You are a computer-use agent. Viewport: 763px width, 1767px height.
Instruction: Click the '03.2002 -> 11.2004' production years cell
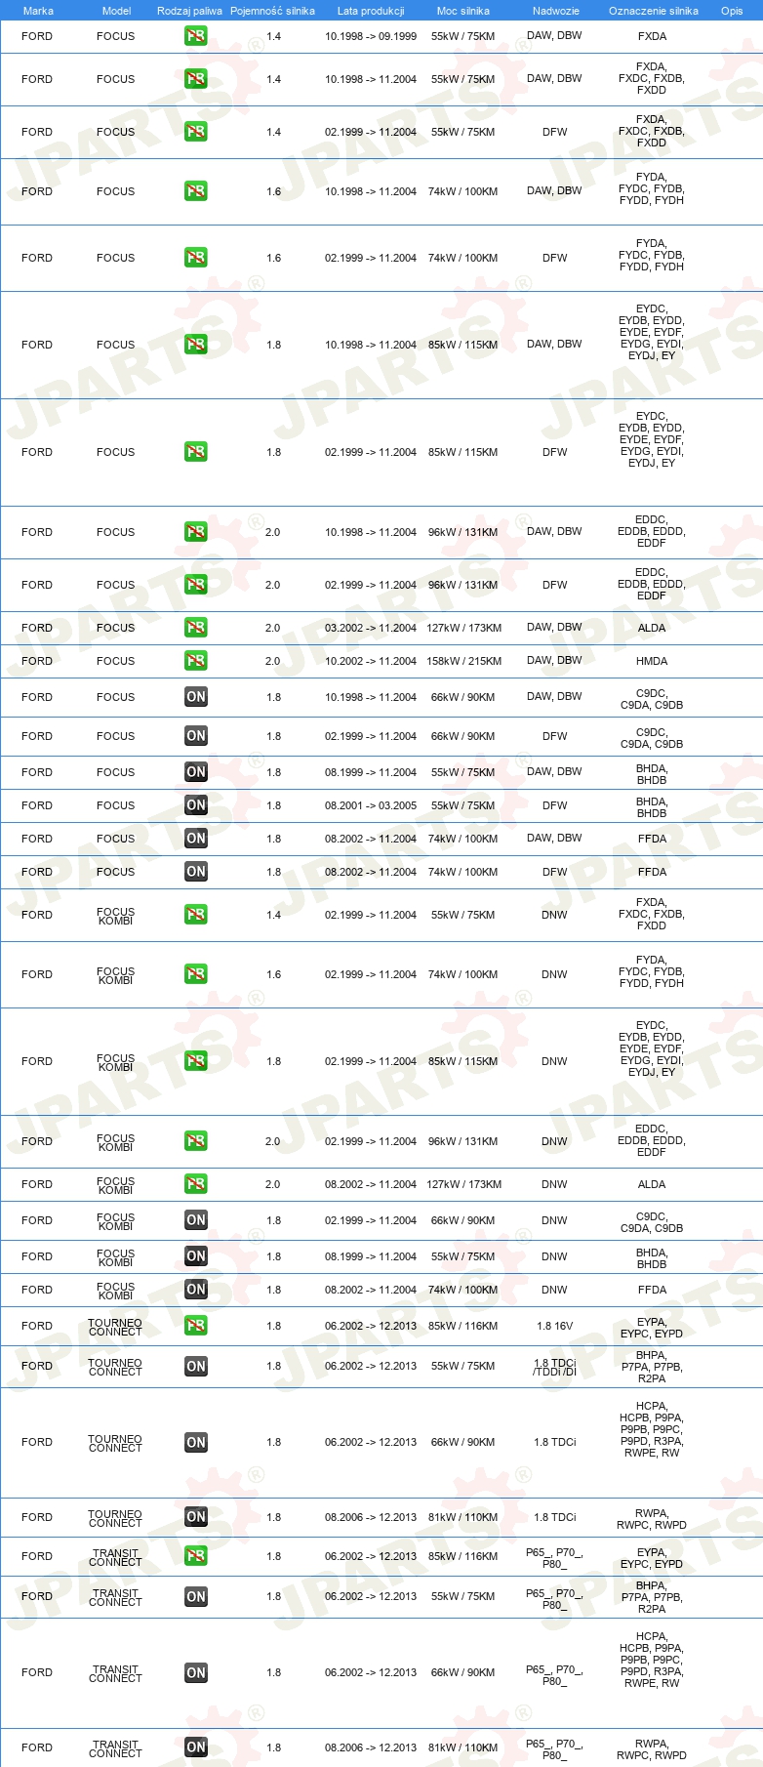[371, 628]
